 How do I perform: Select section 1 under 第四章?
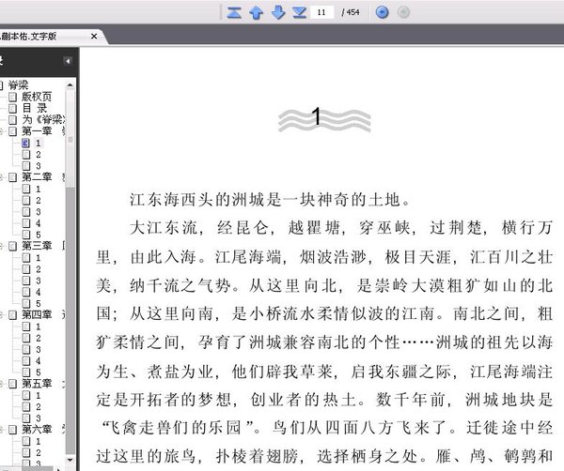tap(39, 327)
